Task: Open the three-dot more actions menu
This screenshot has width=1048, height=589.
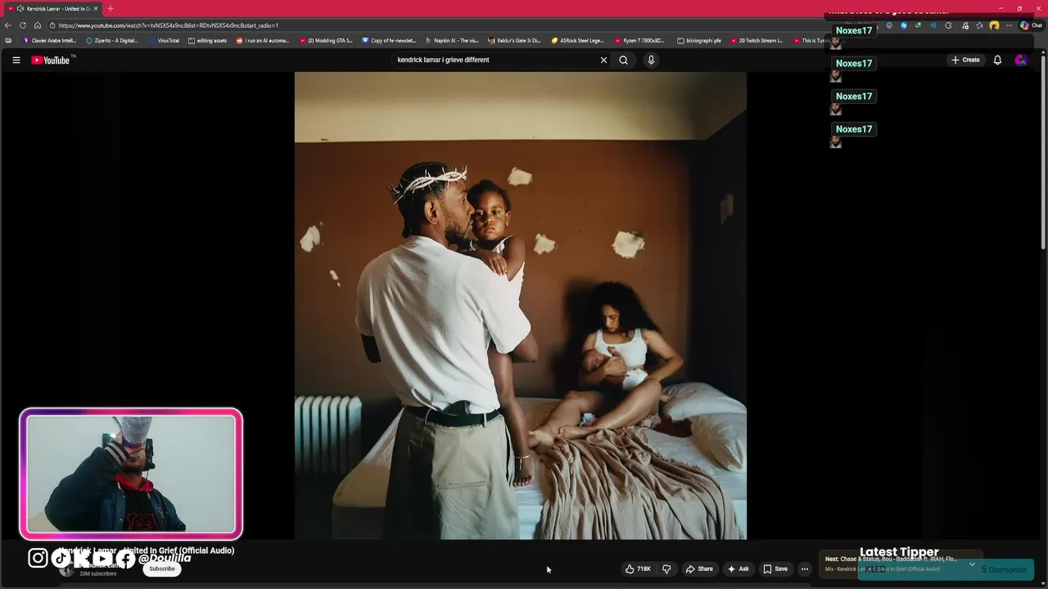Action: pyautogui.click(x=805, y=569)
